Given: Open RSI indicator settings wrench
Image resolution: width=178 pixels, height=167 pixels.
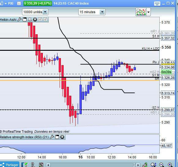Looking at the screenshot, I should pos(52,137).
